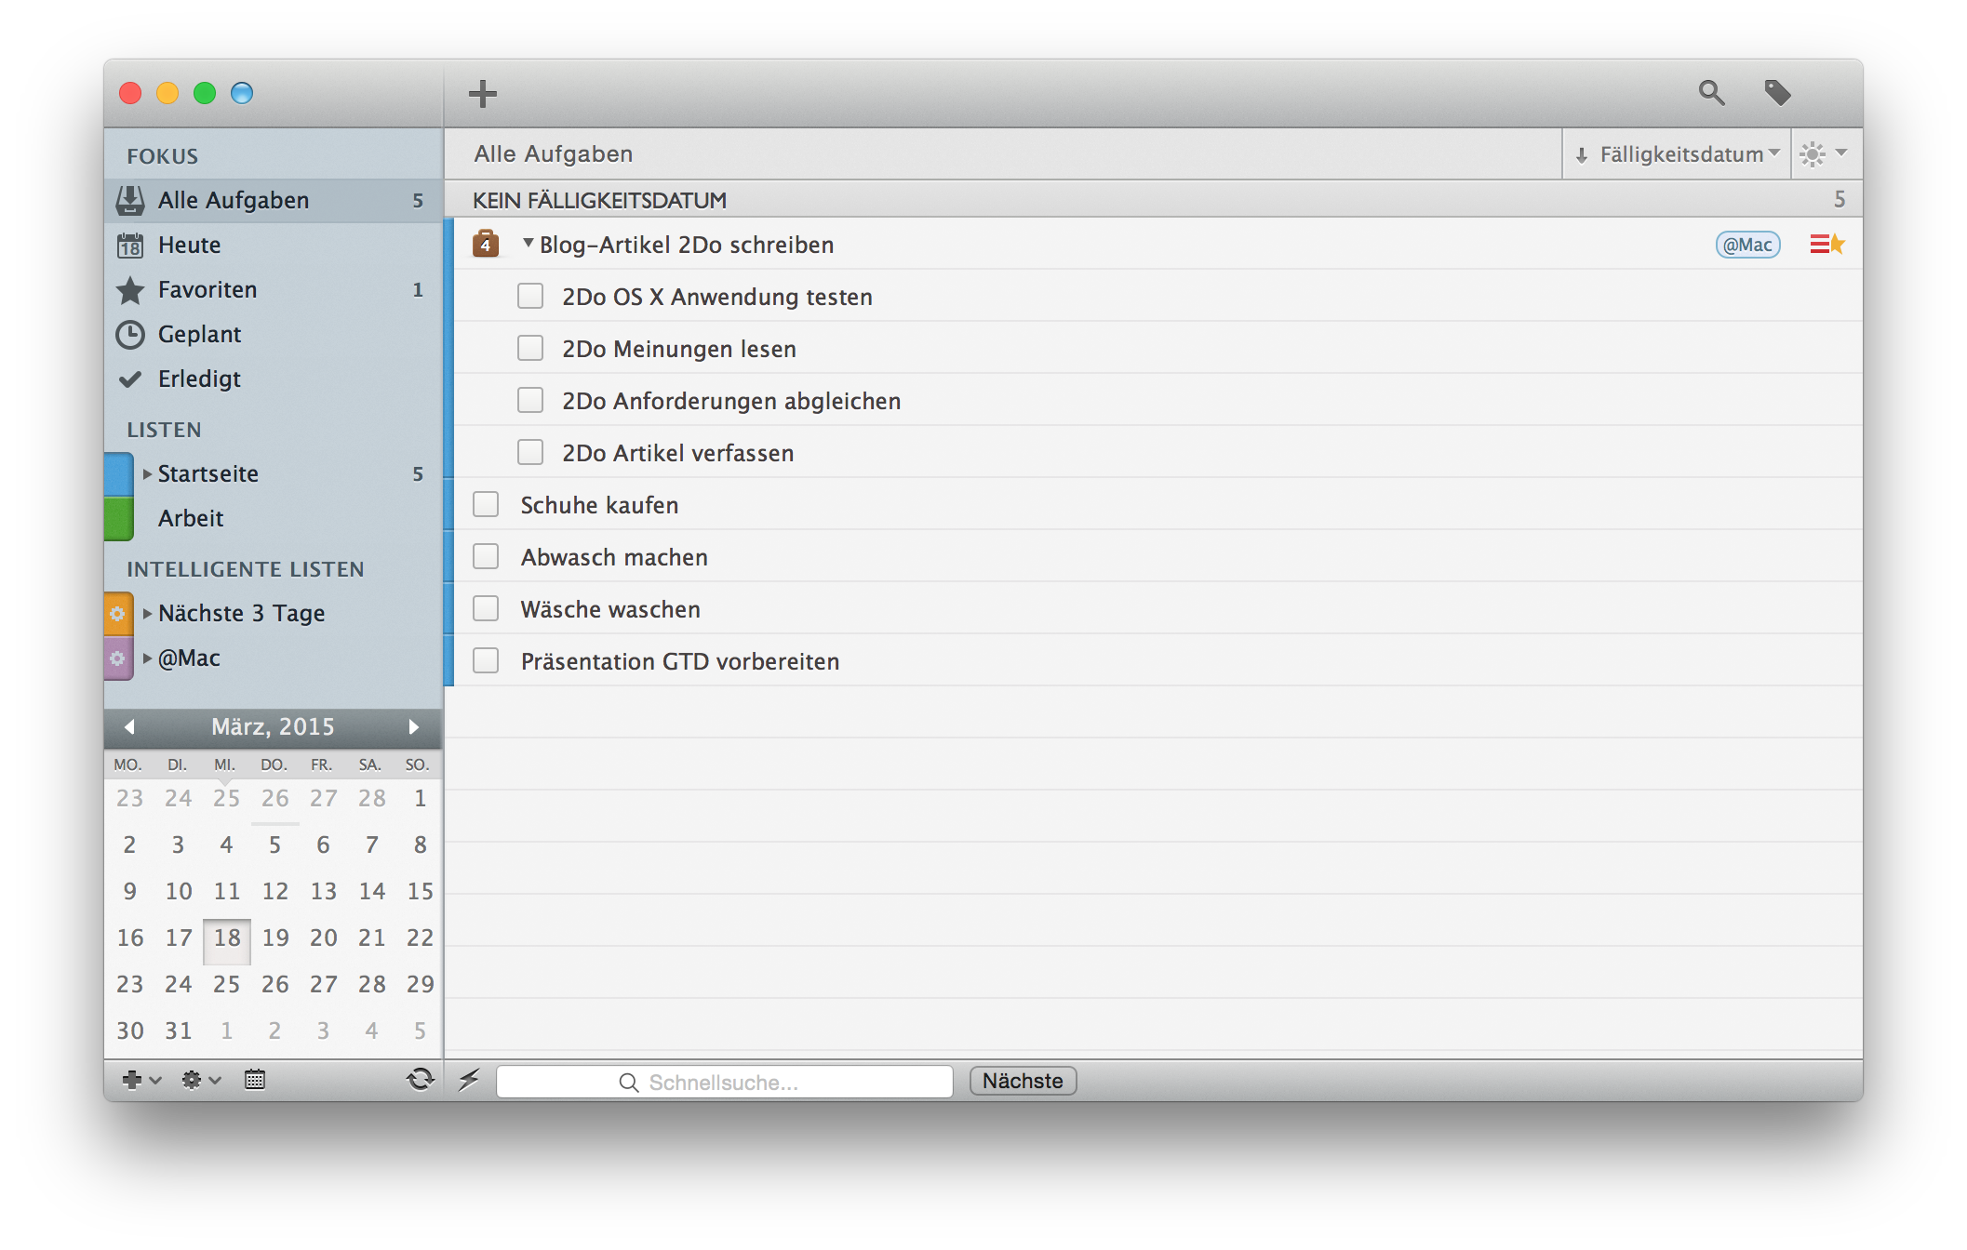1967x1250 pixels.
Task: Toggle the mini calendar icon in bottom bar
Action: (255, 1080)
